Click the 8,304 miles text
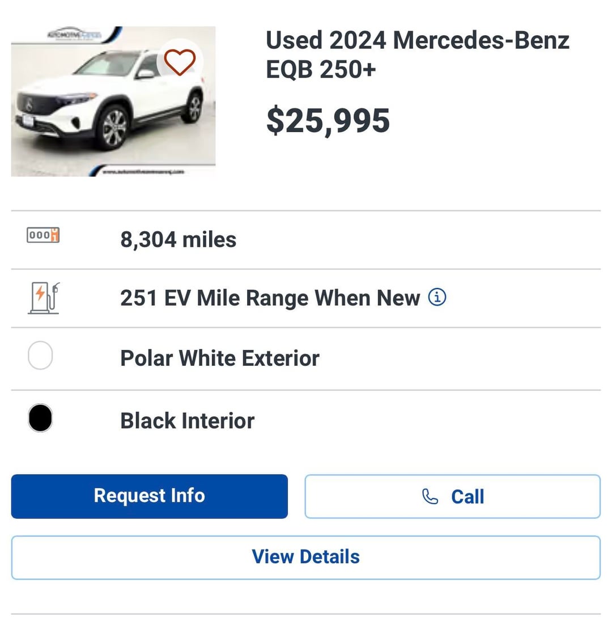612x630 pixels. pyautogui.click(x=178, y=239)
